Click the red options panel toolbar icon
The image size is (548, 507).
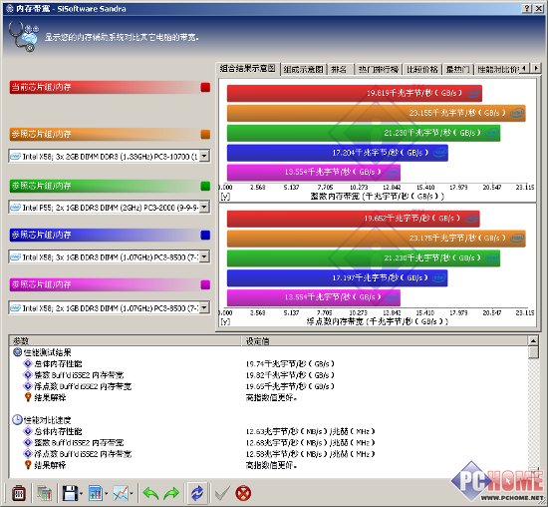(x=19, y=493)
